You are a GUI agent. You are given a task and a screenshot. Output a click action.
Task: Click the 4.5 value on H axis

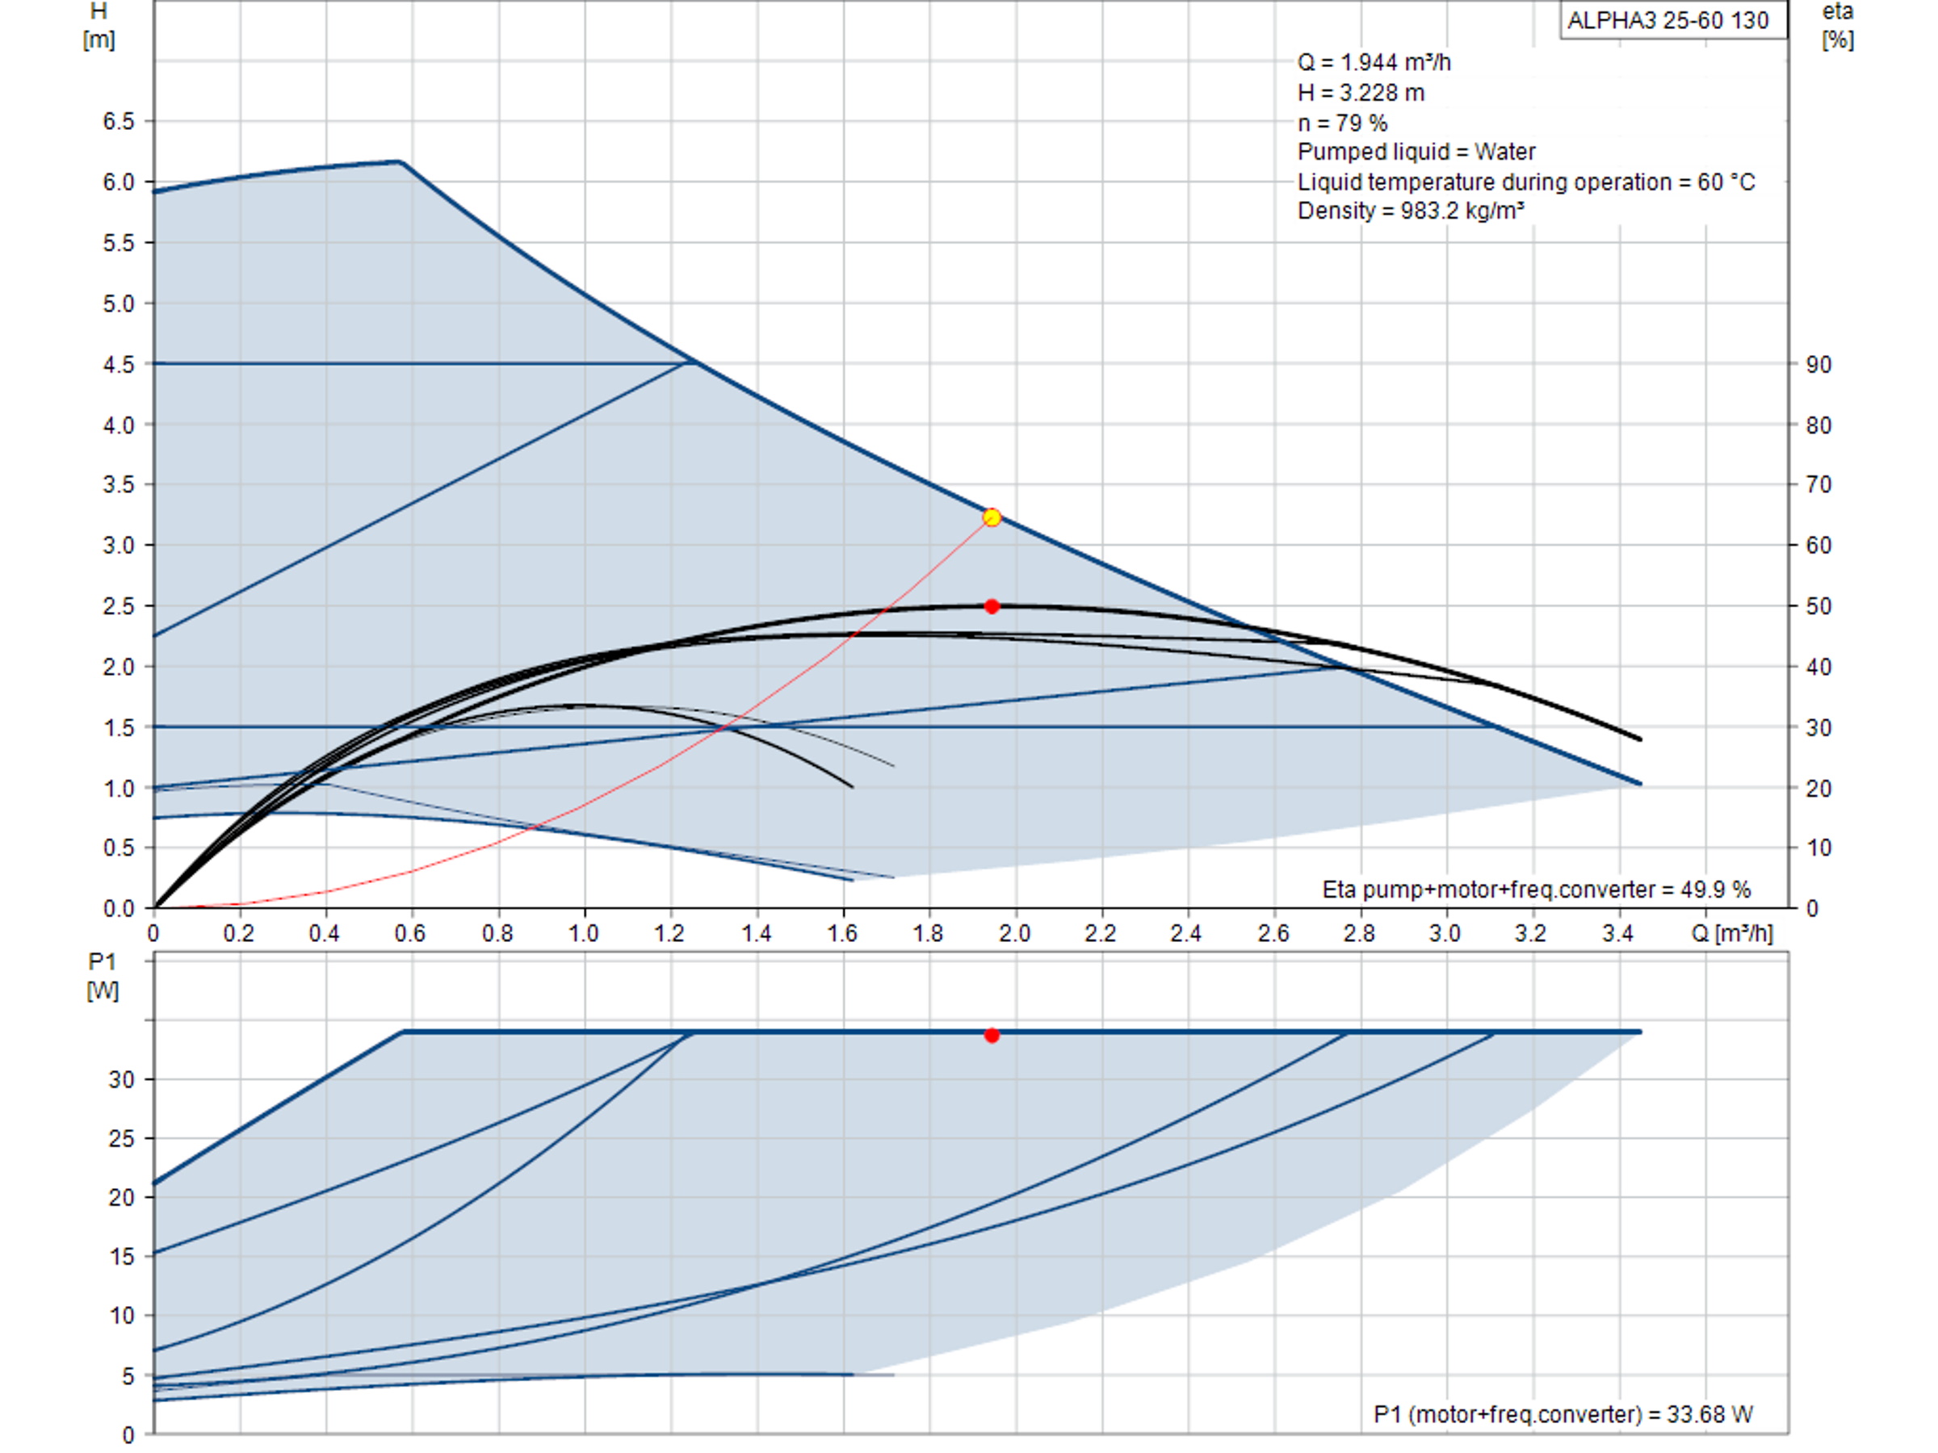[118, 363]
